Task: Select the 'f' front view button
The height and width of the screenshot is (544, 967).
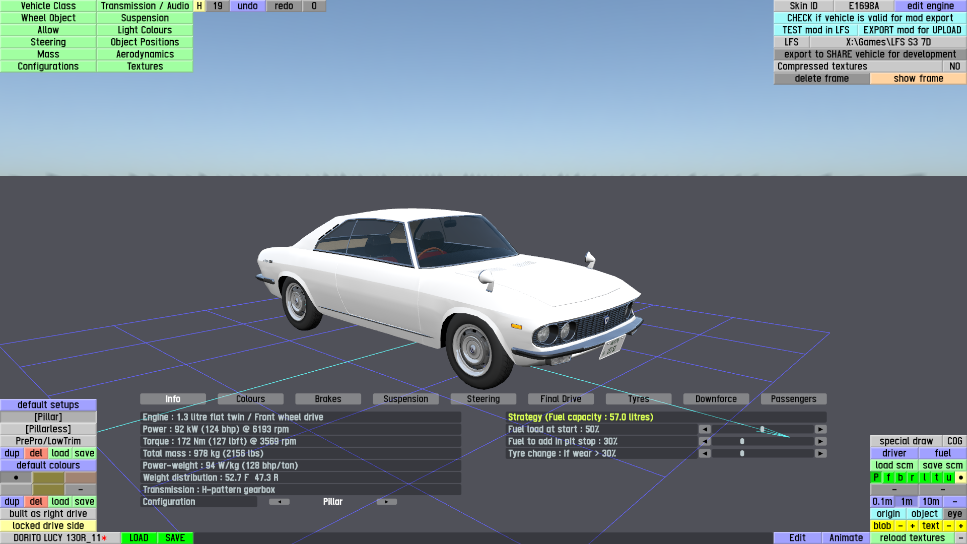Action: (x=888, y=478)
